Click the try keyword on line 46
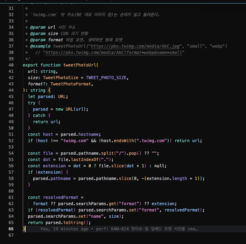The width and height of the screenshot is (246, 244). pos(31,103)
